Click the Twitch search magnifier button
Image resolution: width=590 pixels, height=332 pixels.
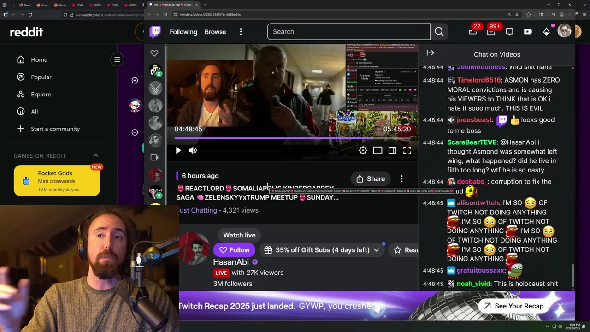tap(439, 31)
